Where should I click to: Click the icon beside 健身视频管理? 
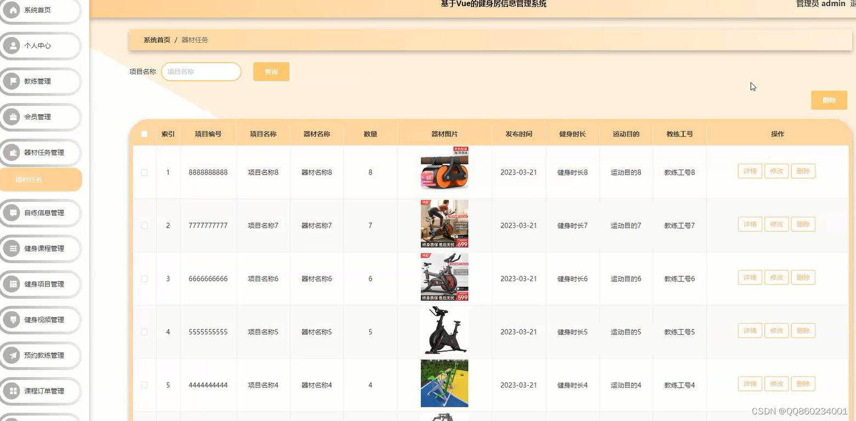point(13,320)
